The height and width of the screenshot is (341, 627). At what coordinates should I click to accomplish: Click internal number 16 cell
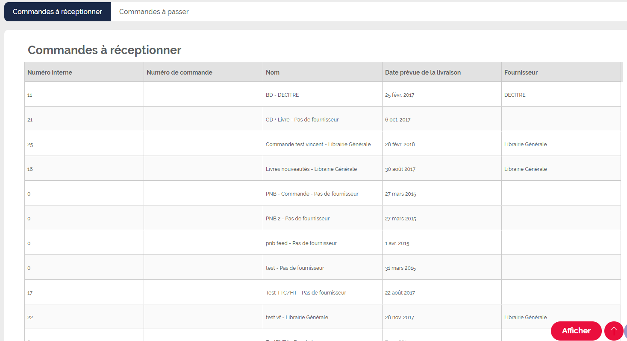click(x=84, y=168)
